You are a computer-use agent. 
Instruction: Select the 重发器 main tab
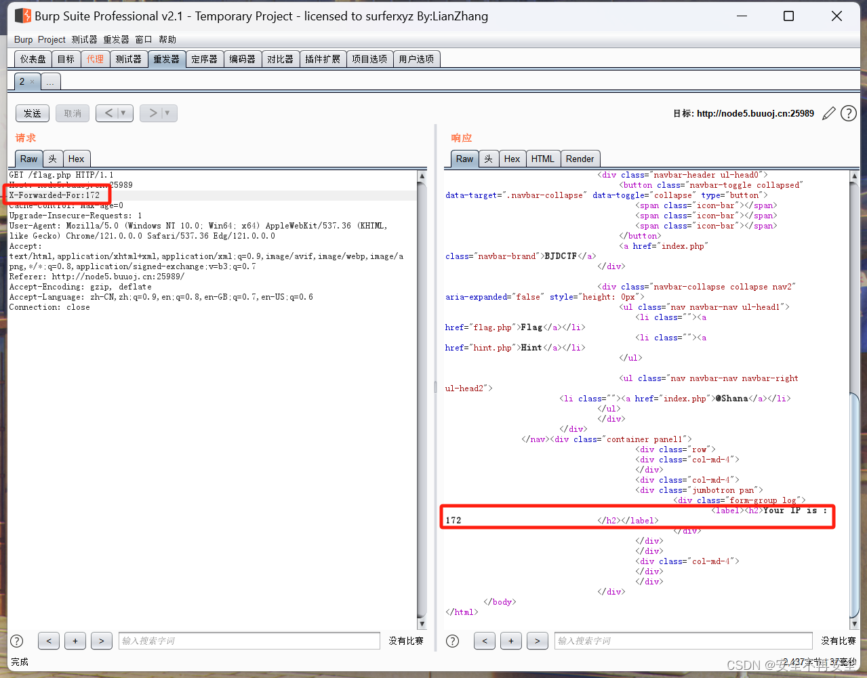pyautogui.click(x=166, y=59)
